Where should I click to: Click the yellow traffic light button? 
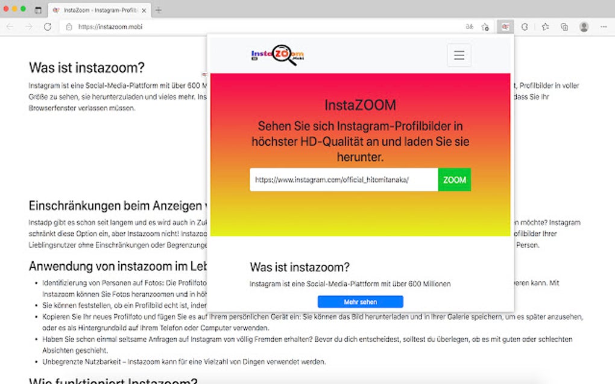14,9
